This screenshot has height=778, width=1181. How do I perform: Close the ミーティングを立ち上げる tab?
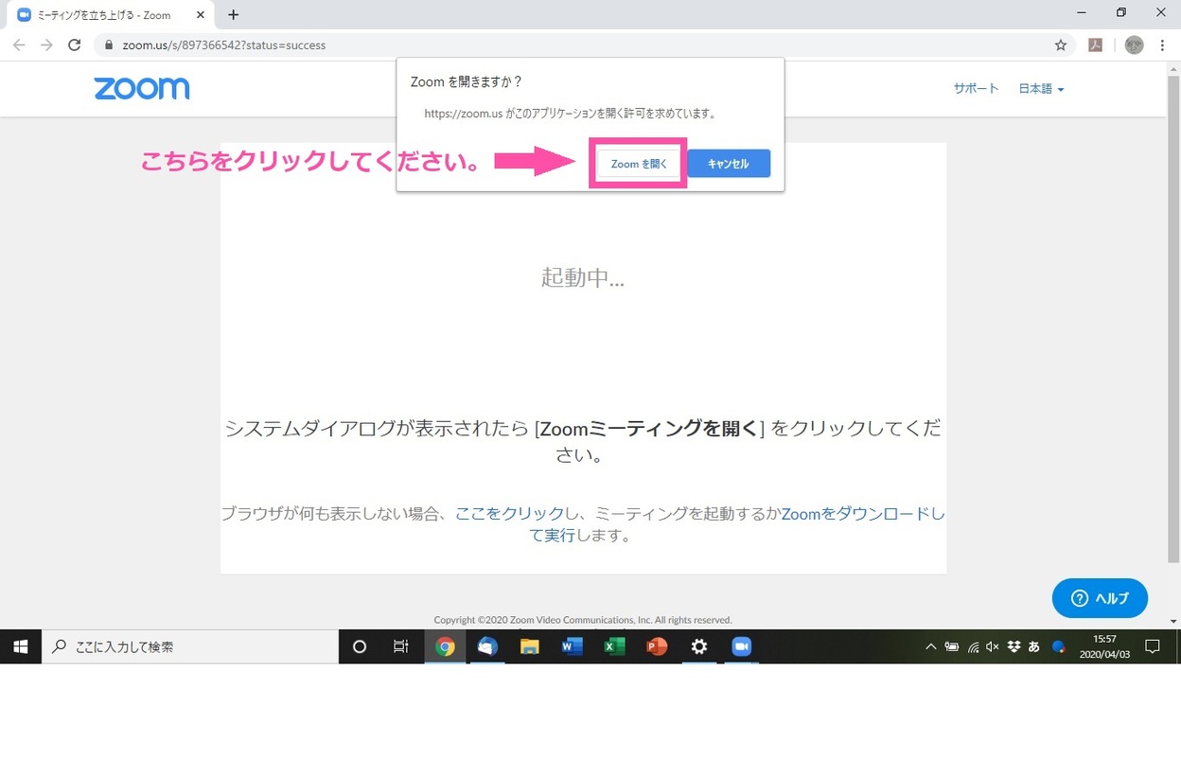[200, 15]
